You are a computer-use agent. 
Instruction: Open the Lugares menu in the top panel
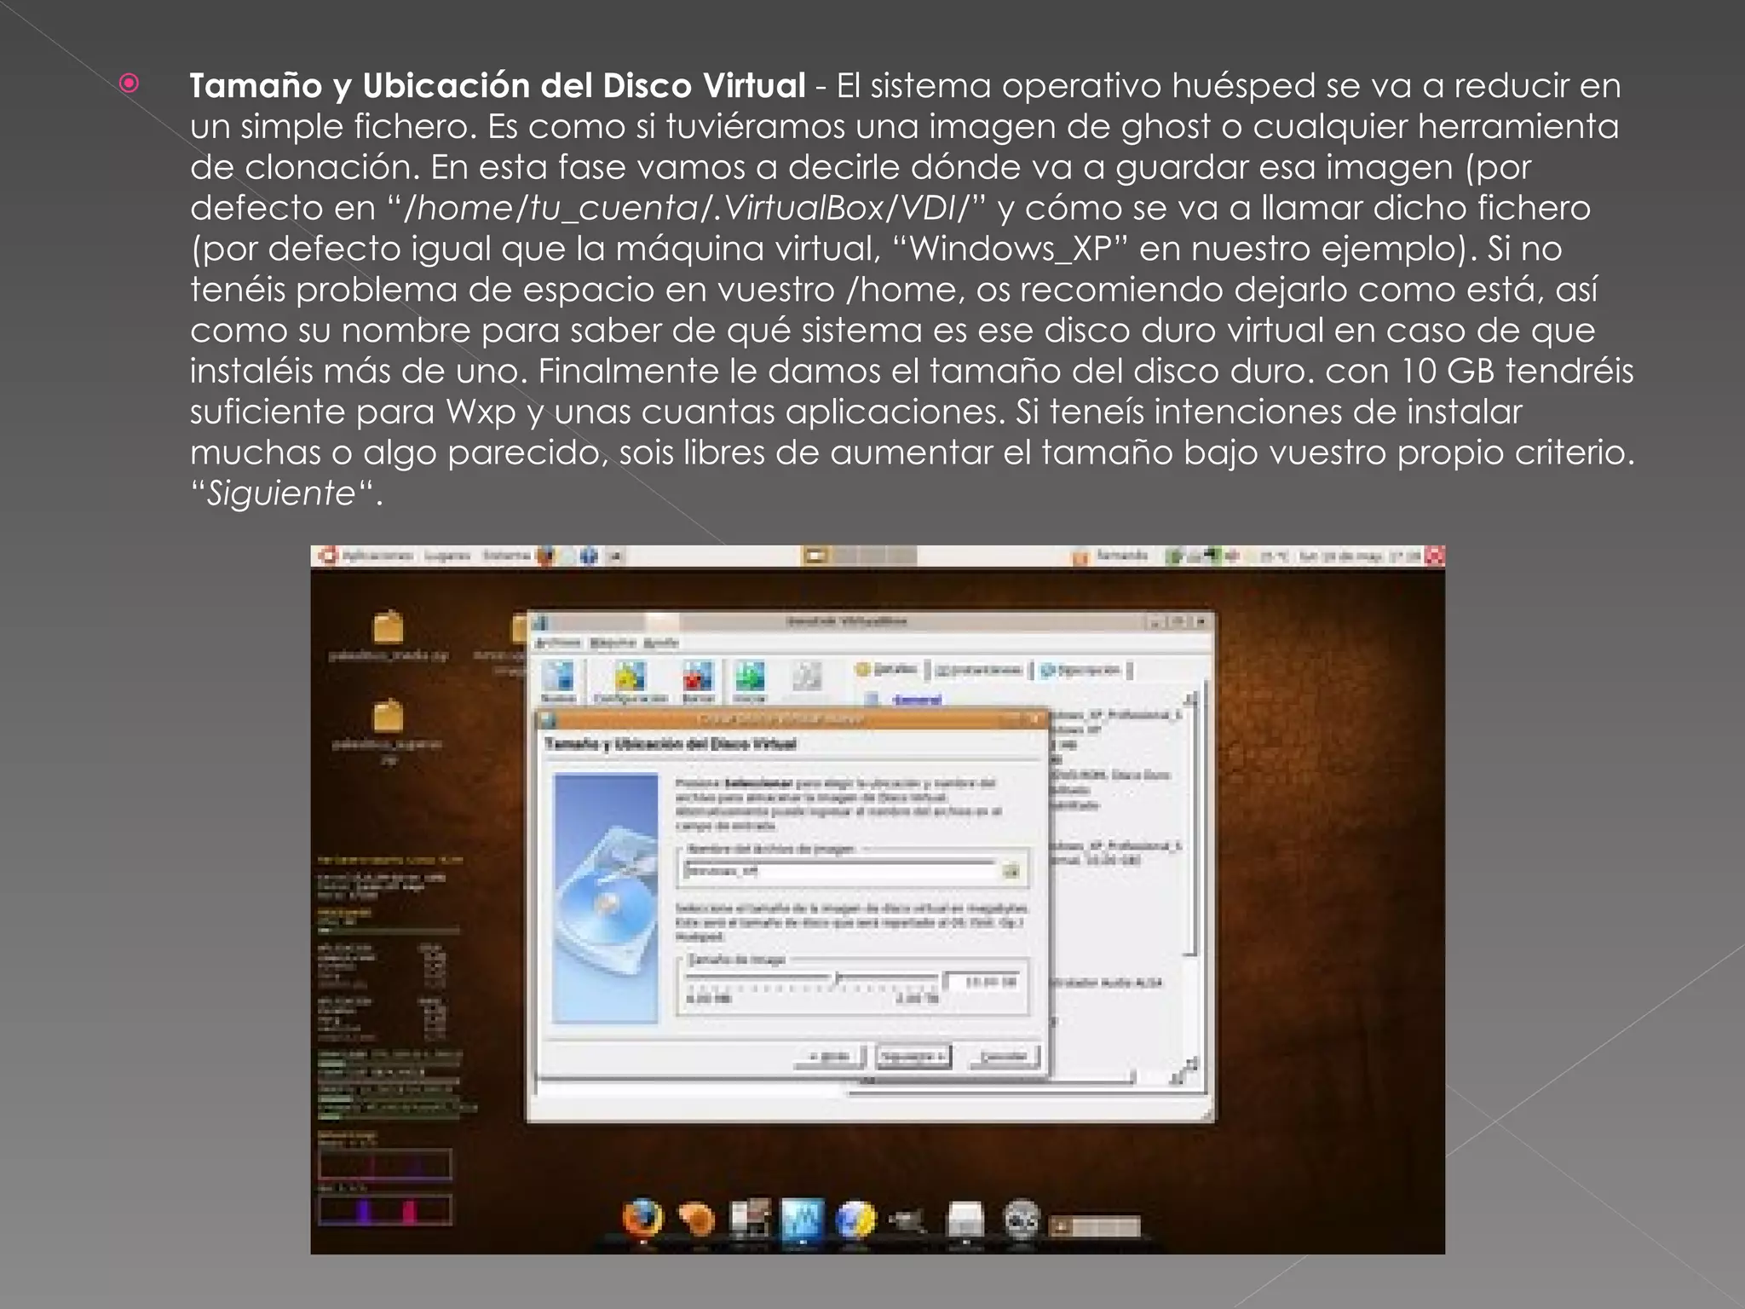[447, 556]
